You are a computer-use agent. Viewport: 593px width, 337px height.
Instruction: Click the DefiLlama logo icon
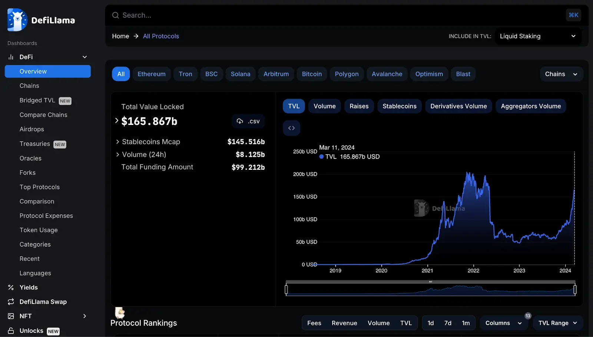pos(17,20)
